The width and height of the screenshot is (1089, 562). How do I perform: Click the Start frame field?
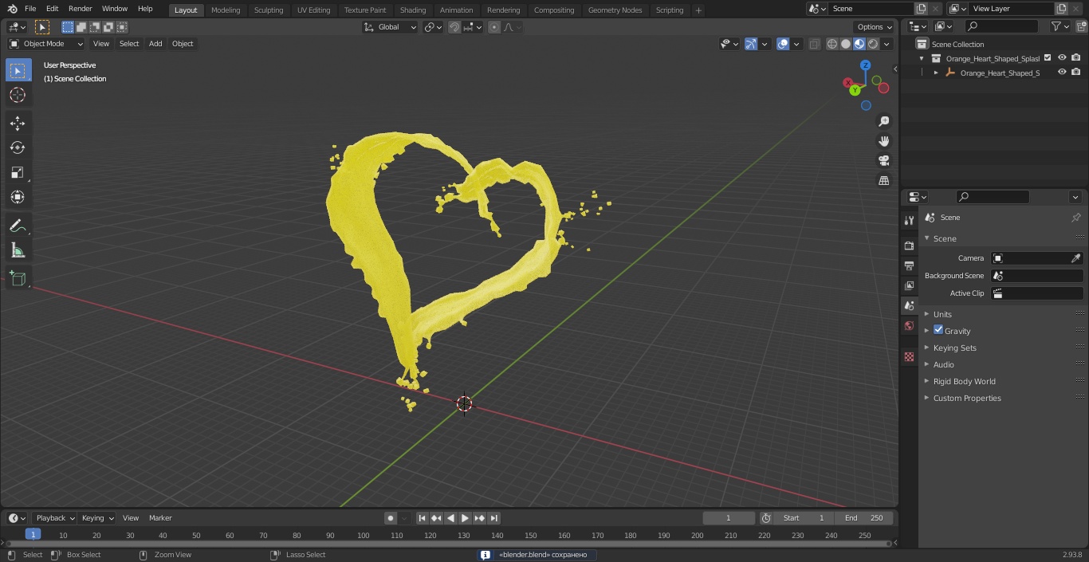[804, 518]
